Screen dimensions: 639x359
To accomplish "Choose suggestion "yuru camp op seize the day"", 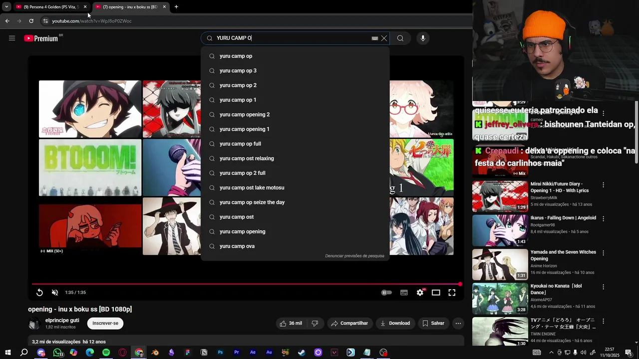I will (x=295, y=202).
